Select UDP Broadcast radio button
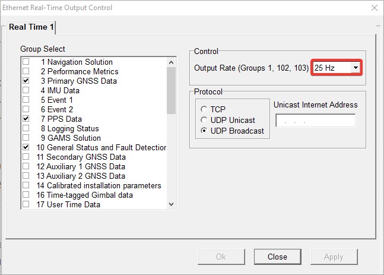The width and height of the screenshot is (384, 275). pyautogui.click(x=204, y=131)
